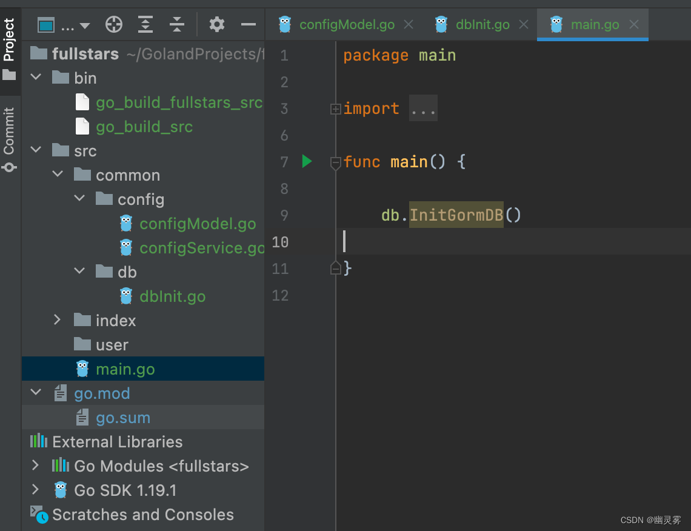Select the fullstars project root
Viewport: 691px width, 531px height.
tap(143, 54)
